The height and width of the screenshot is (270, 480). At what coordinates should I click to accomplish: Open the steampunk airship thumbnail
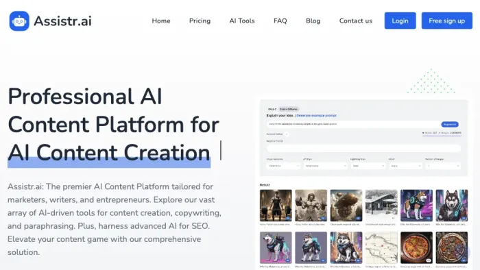pos(346,206)
